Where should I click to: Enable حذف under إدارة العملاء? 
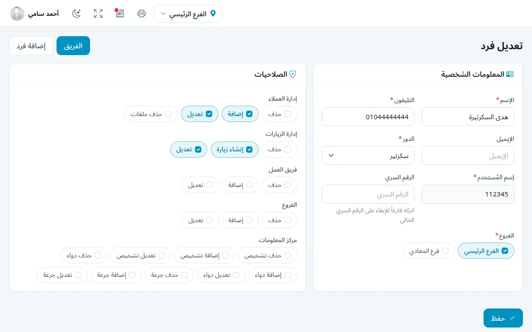point(288,114)
